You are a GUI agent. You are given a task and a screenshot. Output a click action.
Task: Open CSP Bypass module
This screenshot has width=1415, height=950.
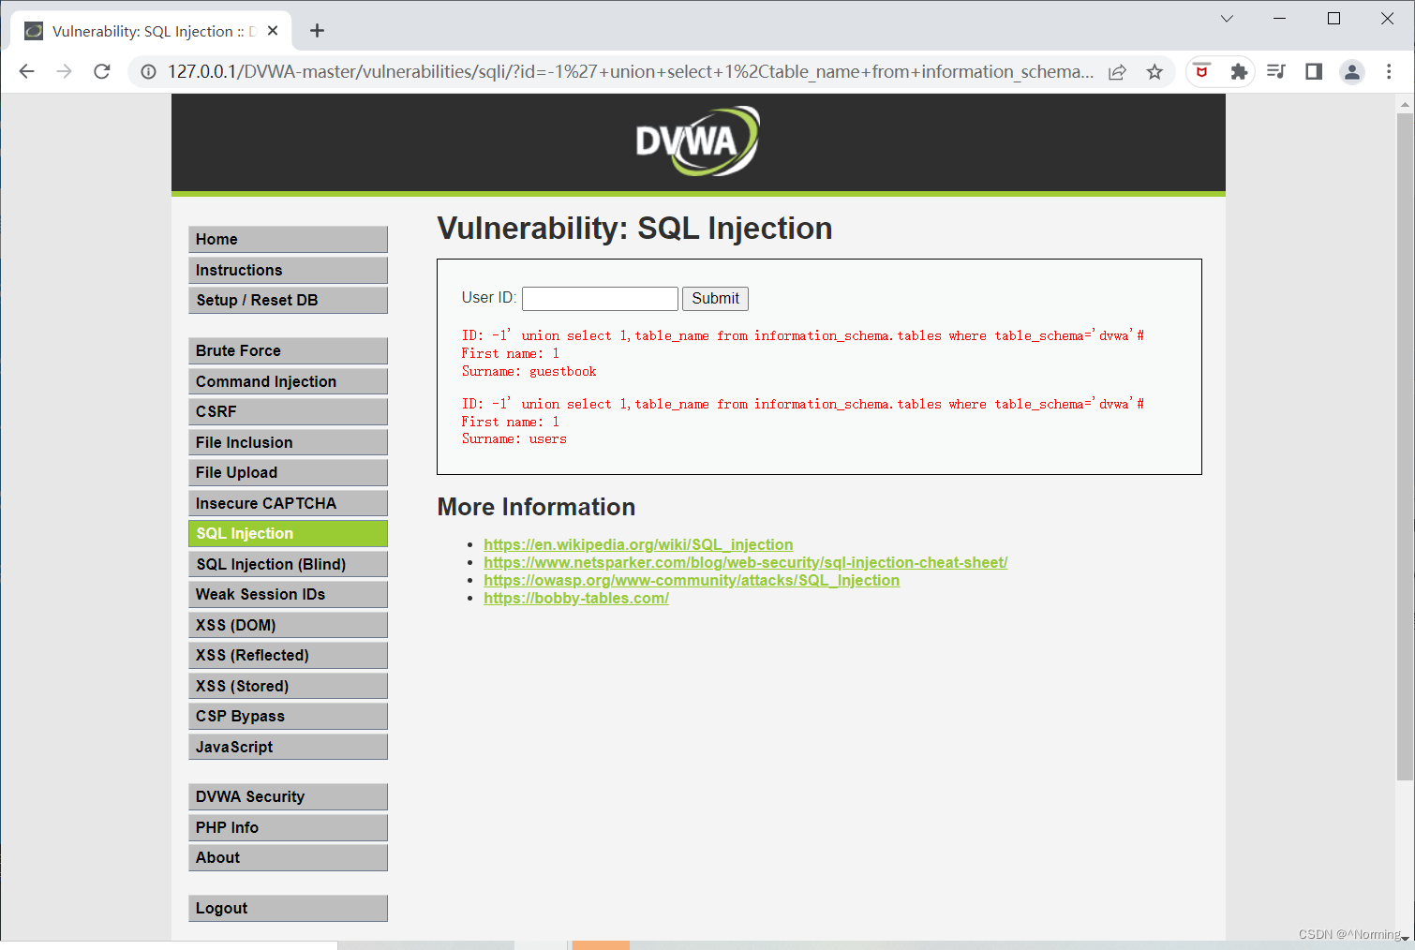pos(288,716)
